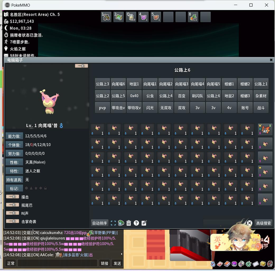Select the move 叫声
Image resolution: width=275 pixels, height=271 pixels.
click(x=25, y=213)
